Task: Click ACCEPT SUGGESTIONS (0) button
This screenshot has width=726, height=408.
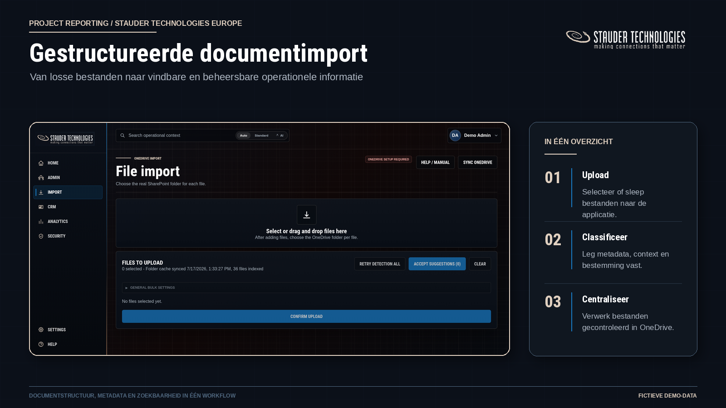Action: [437, 264]
